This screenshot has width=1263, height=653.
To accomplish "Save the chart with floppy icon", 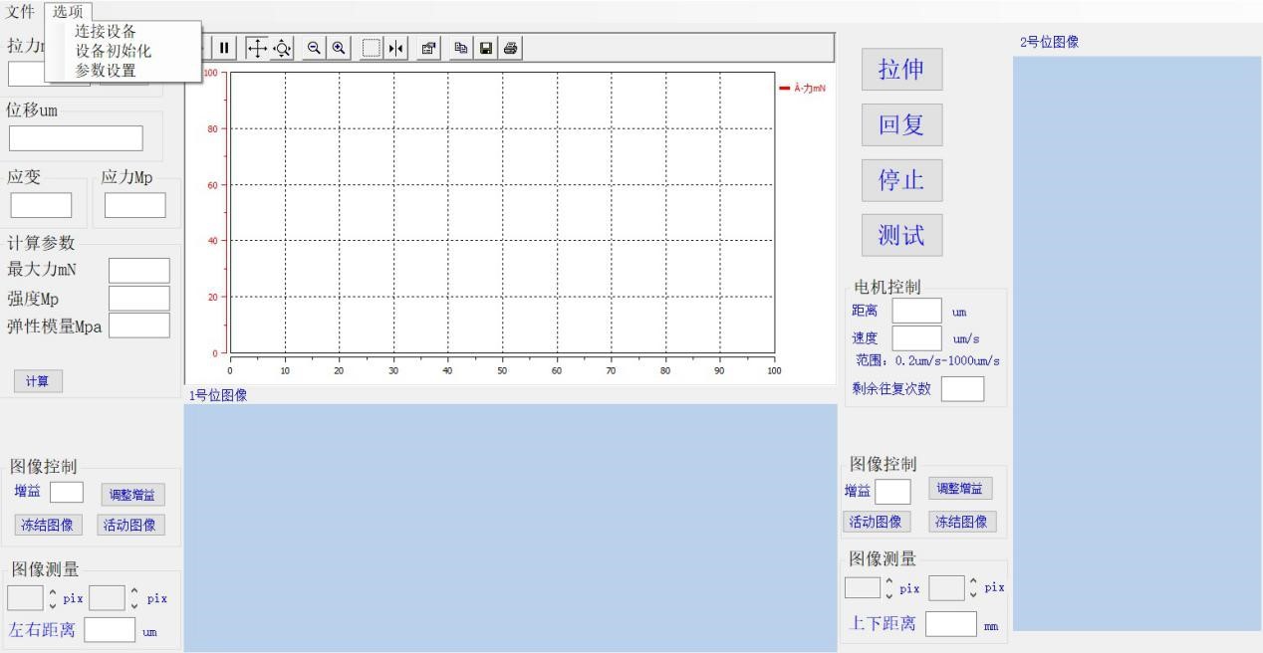I will [487, 47].
